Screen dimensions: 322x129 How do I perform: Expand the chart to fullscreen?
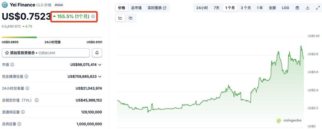pyautogui.click(x=318, y=8)
